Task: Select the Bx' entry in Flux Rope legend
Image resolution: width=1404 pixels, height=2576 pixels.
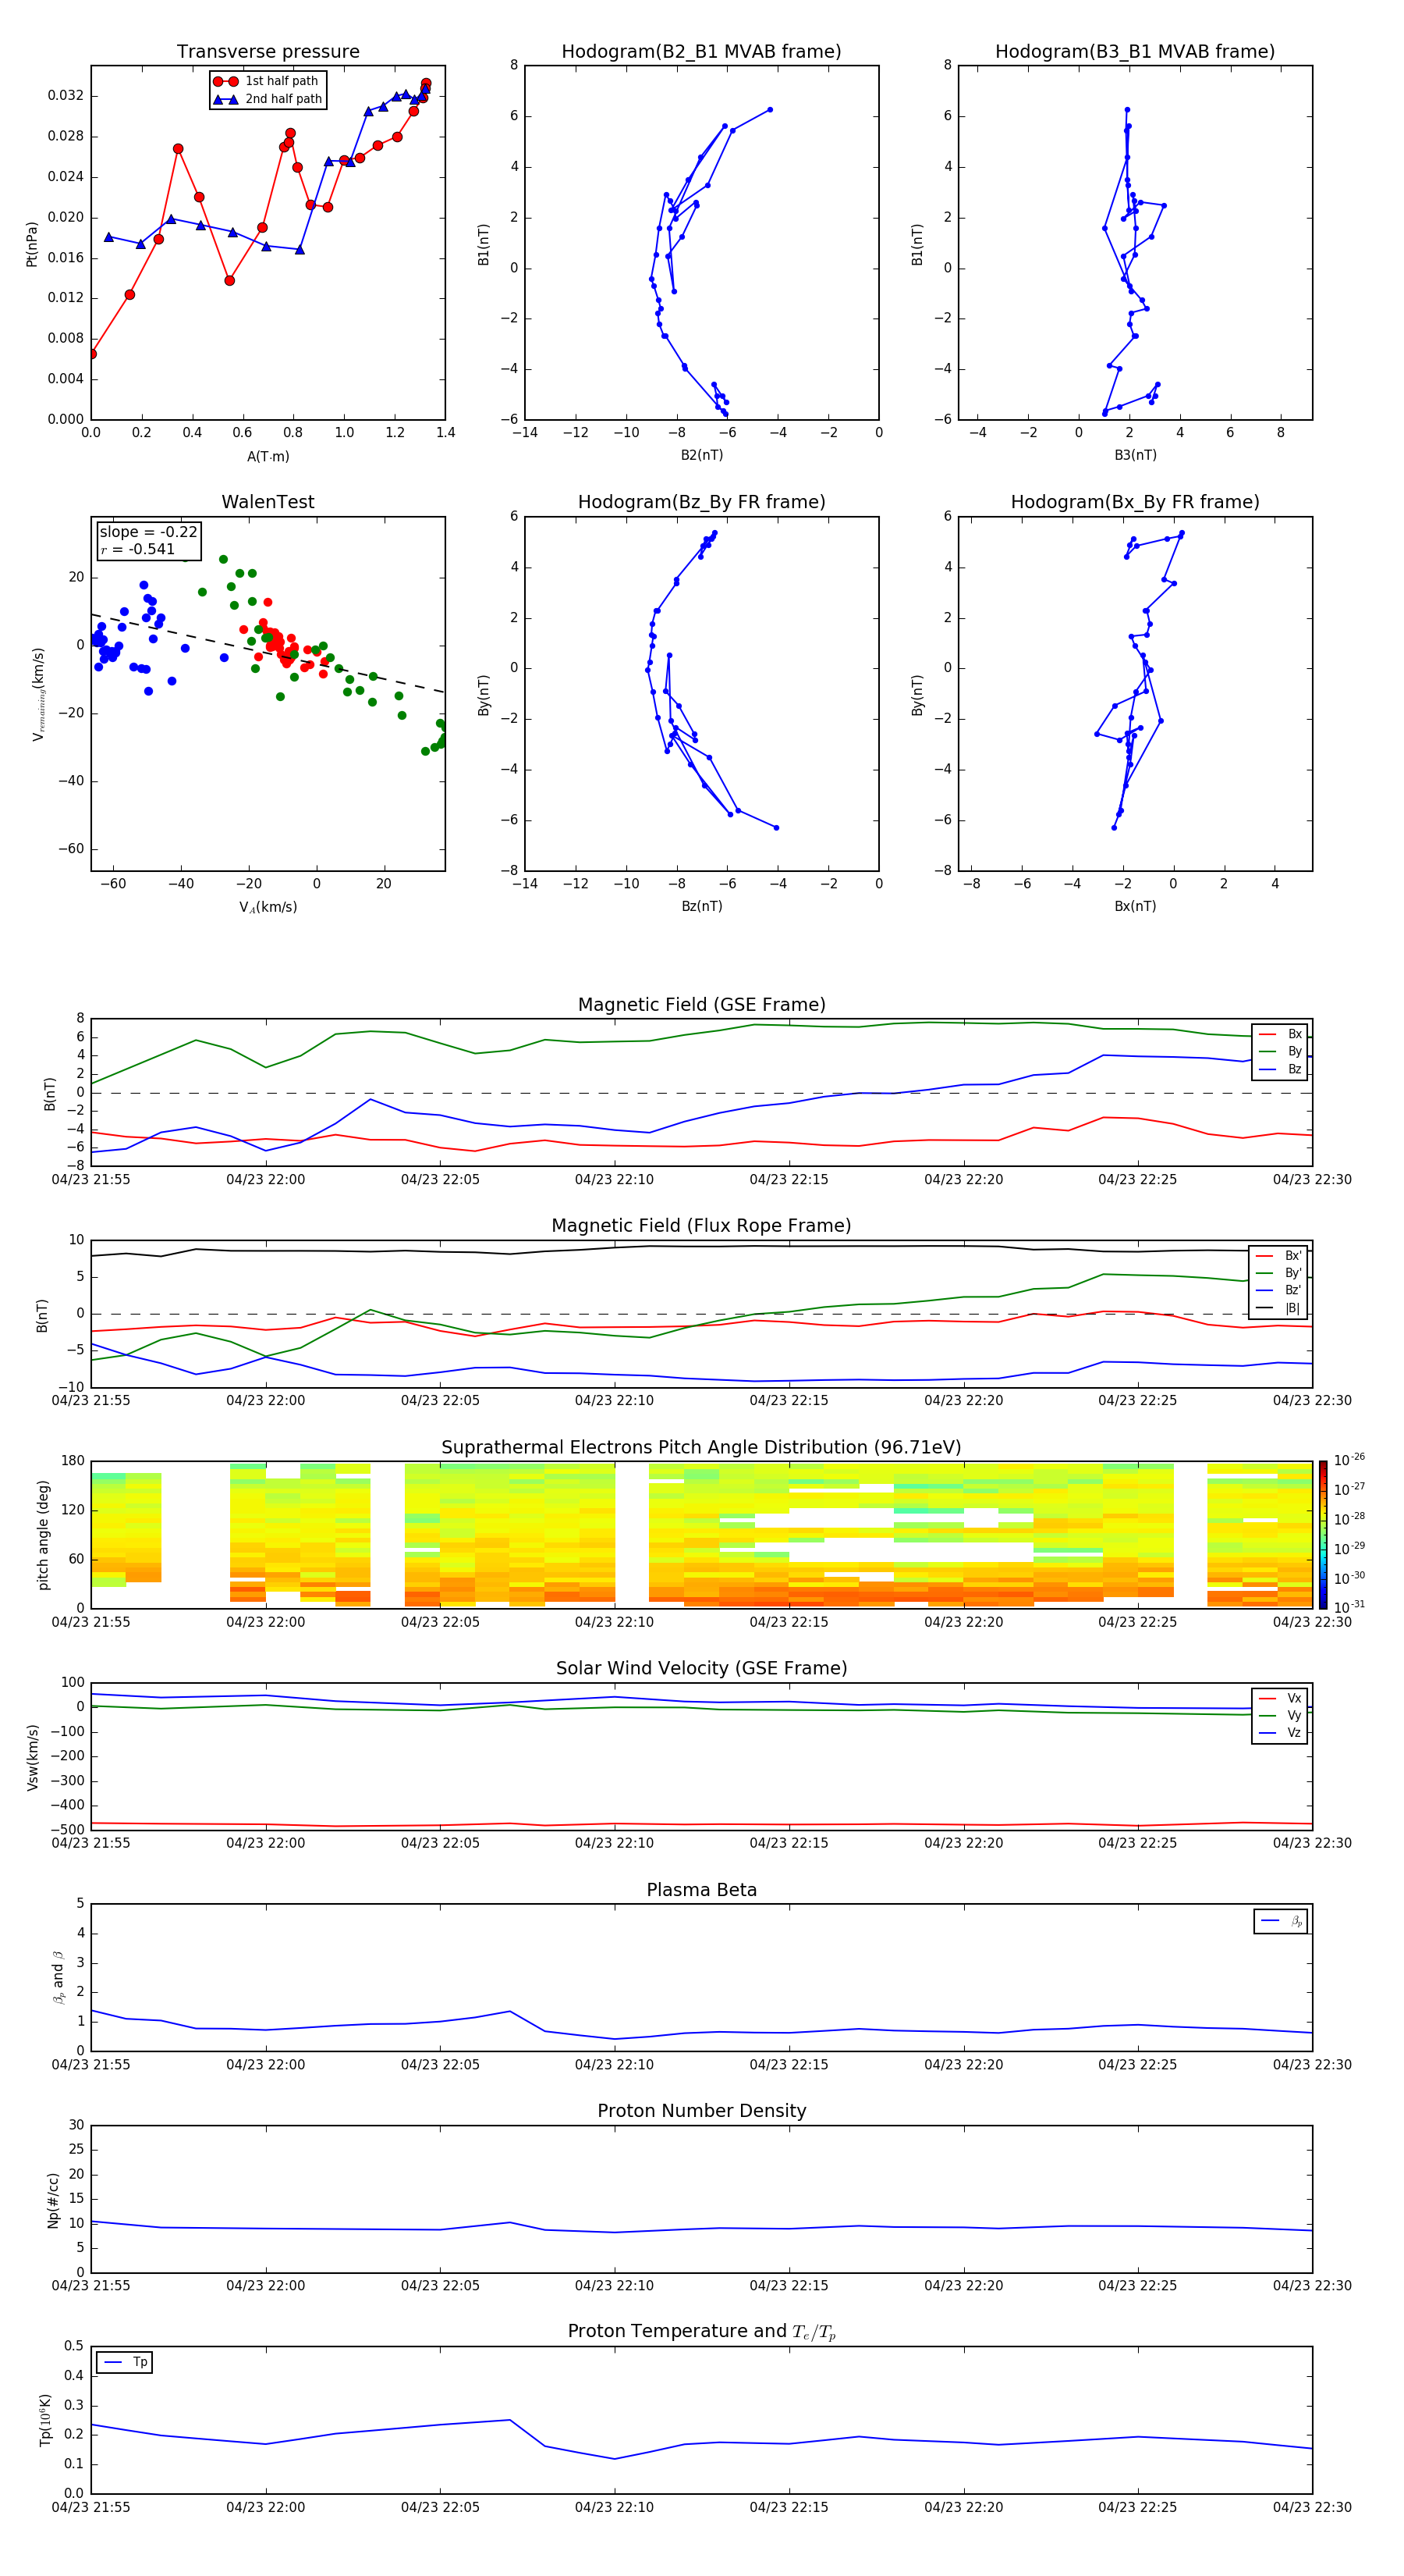Action: (1278, 1256)
